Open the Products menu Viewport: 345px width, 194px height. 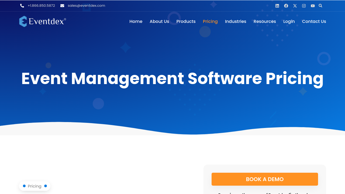coord(186,21)
